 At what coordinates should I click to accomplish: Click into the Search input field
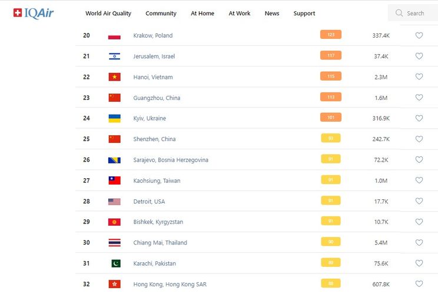click(419, 13)
